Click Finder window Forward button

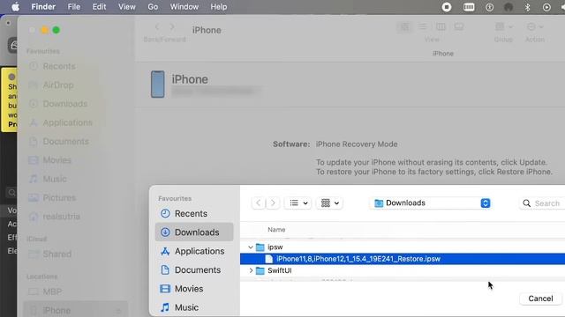pos(172,27)
